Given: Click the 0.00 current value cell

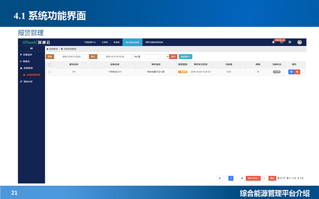Looking at the screenshot, I should click(229, 72).
